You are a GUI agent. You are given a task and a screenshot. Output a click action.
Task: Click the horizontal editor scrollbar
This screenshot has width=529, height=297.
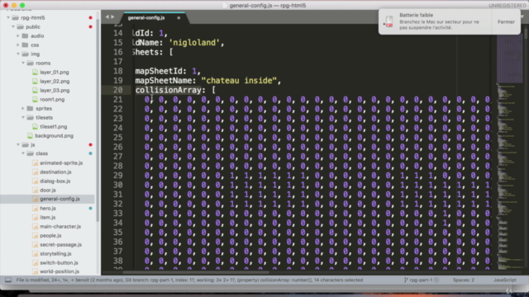tap(196, 272)
